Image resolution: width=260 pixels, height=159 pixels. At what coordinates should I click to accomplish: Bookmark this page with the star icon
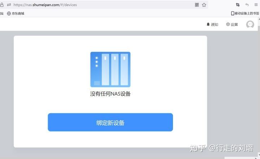pos(204,5)
